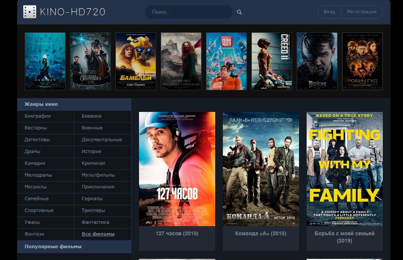The height and width of the screenshot is (260, 403).
Task: Go to the Приключения genre
Action: (x=98, y=187)
